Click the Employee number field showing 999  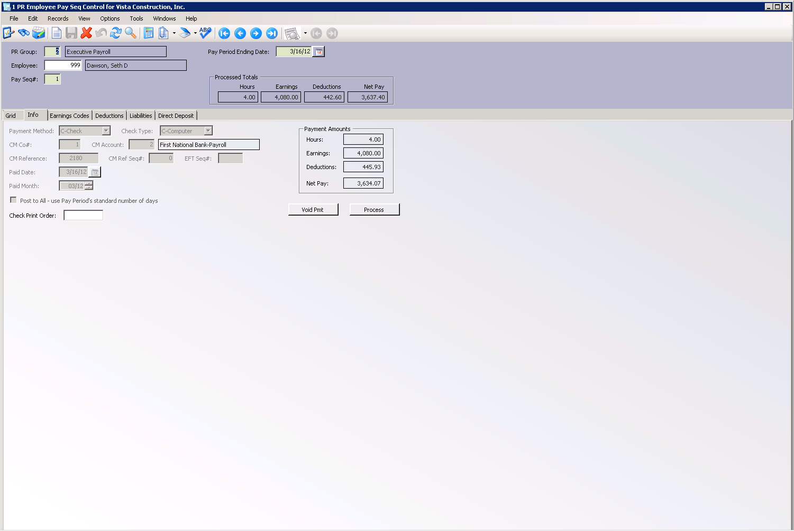pos(63,66)
